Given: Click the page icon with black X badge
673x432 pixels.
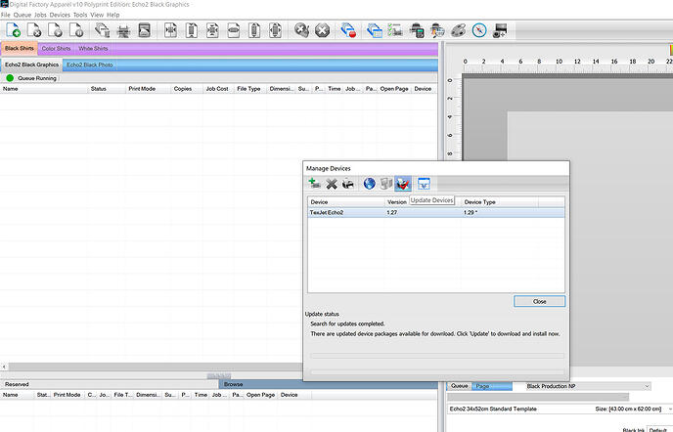Looking at the screenshot, I should [x=33, y=30].
